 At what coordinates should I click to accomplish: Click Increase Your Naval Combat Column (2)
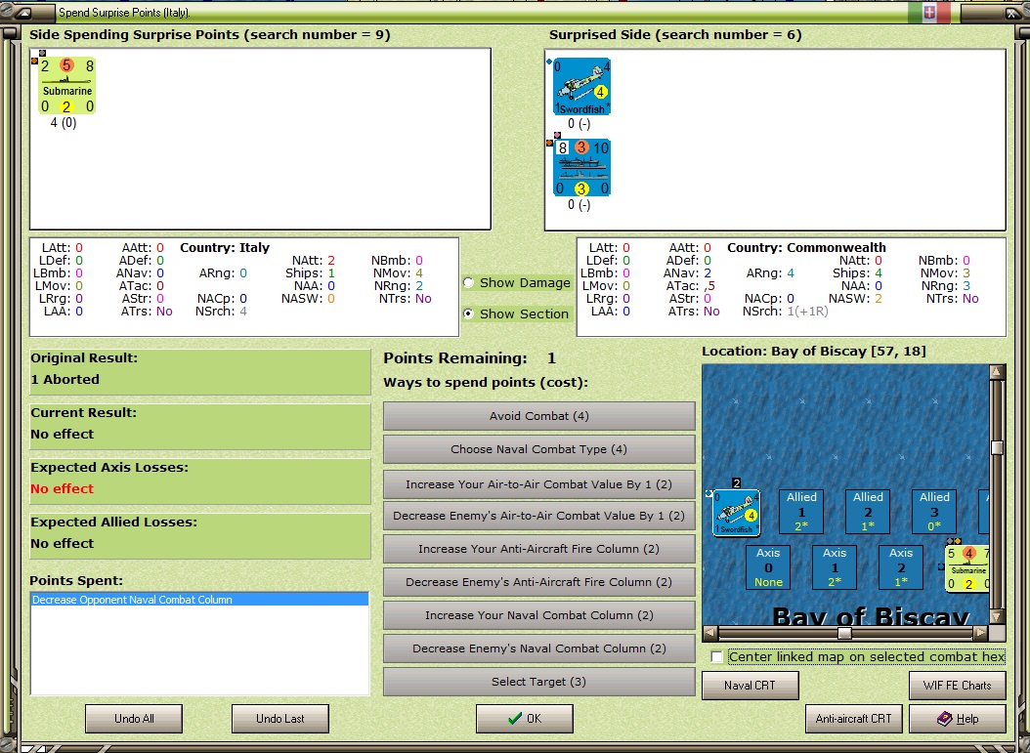pyautogui.click(x=538, y=616)
